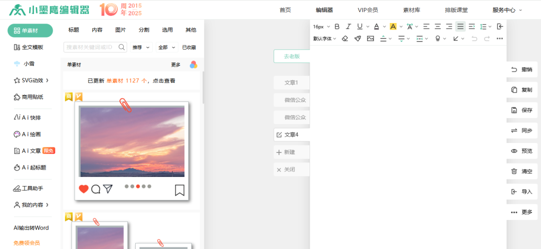Click the search magnifier icon
This screenshot has height=249, width=541.
click(122, 47)
